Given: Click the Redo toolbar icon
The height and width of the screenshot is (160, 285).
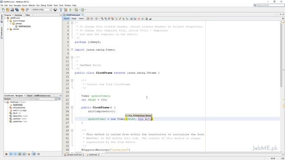Looking at the screenshot, I should pos(28,10).
